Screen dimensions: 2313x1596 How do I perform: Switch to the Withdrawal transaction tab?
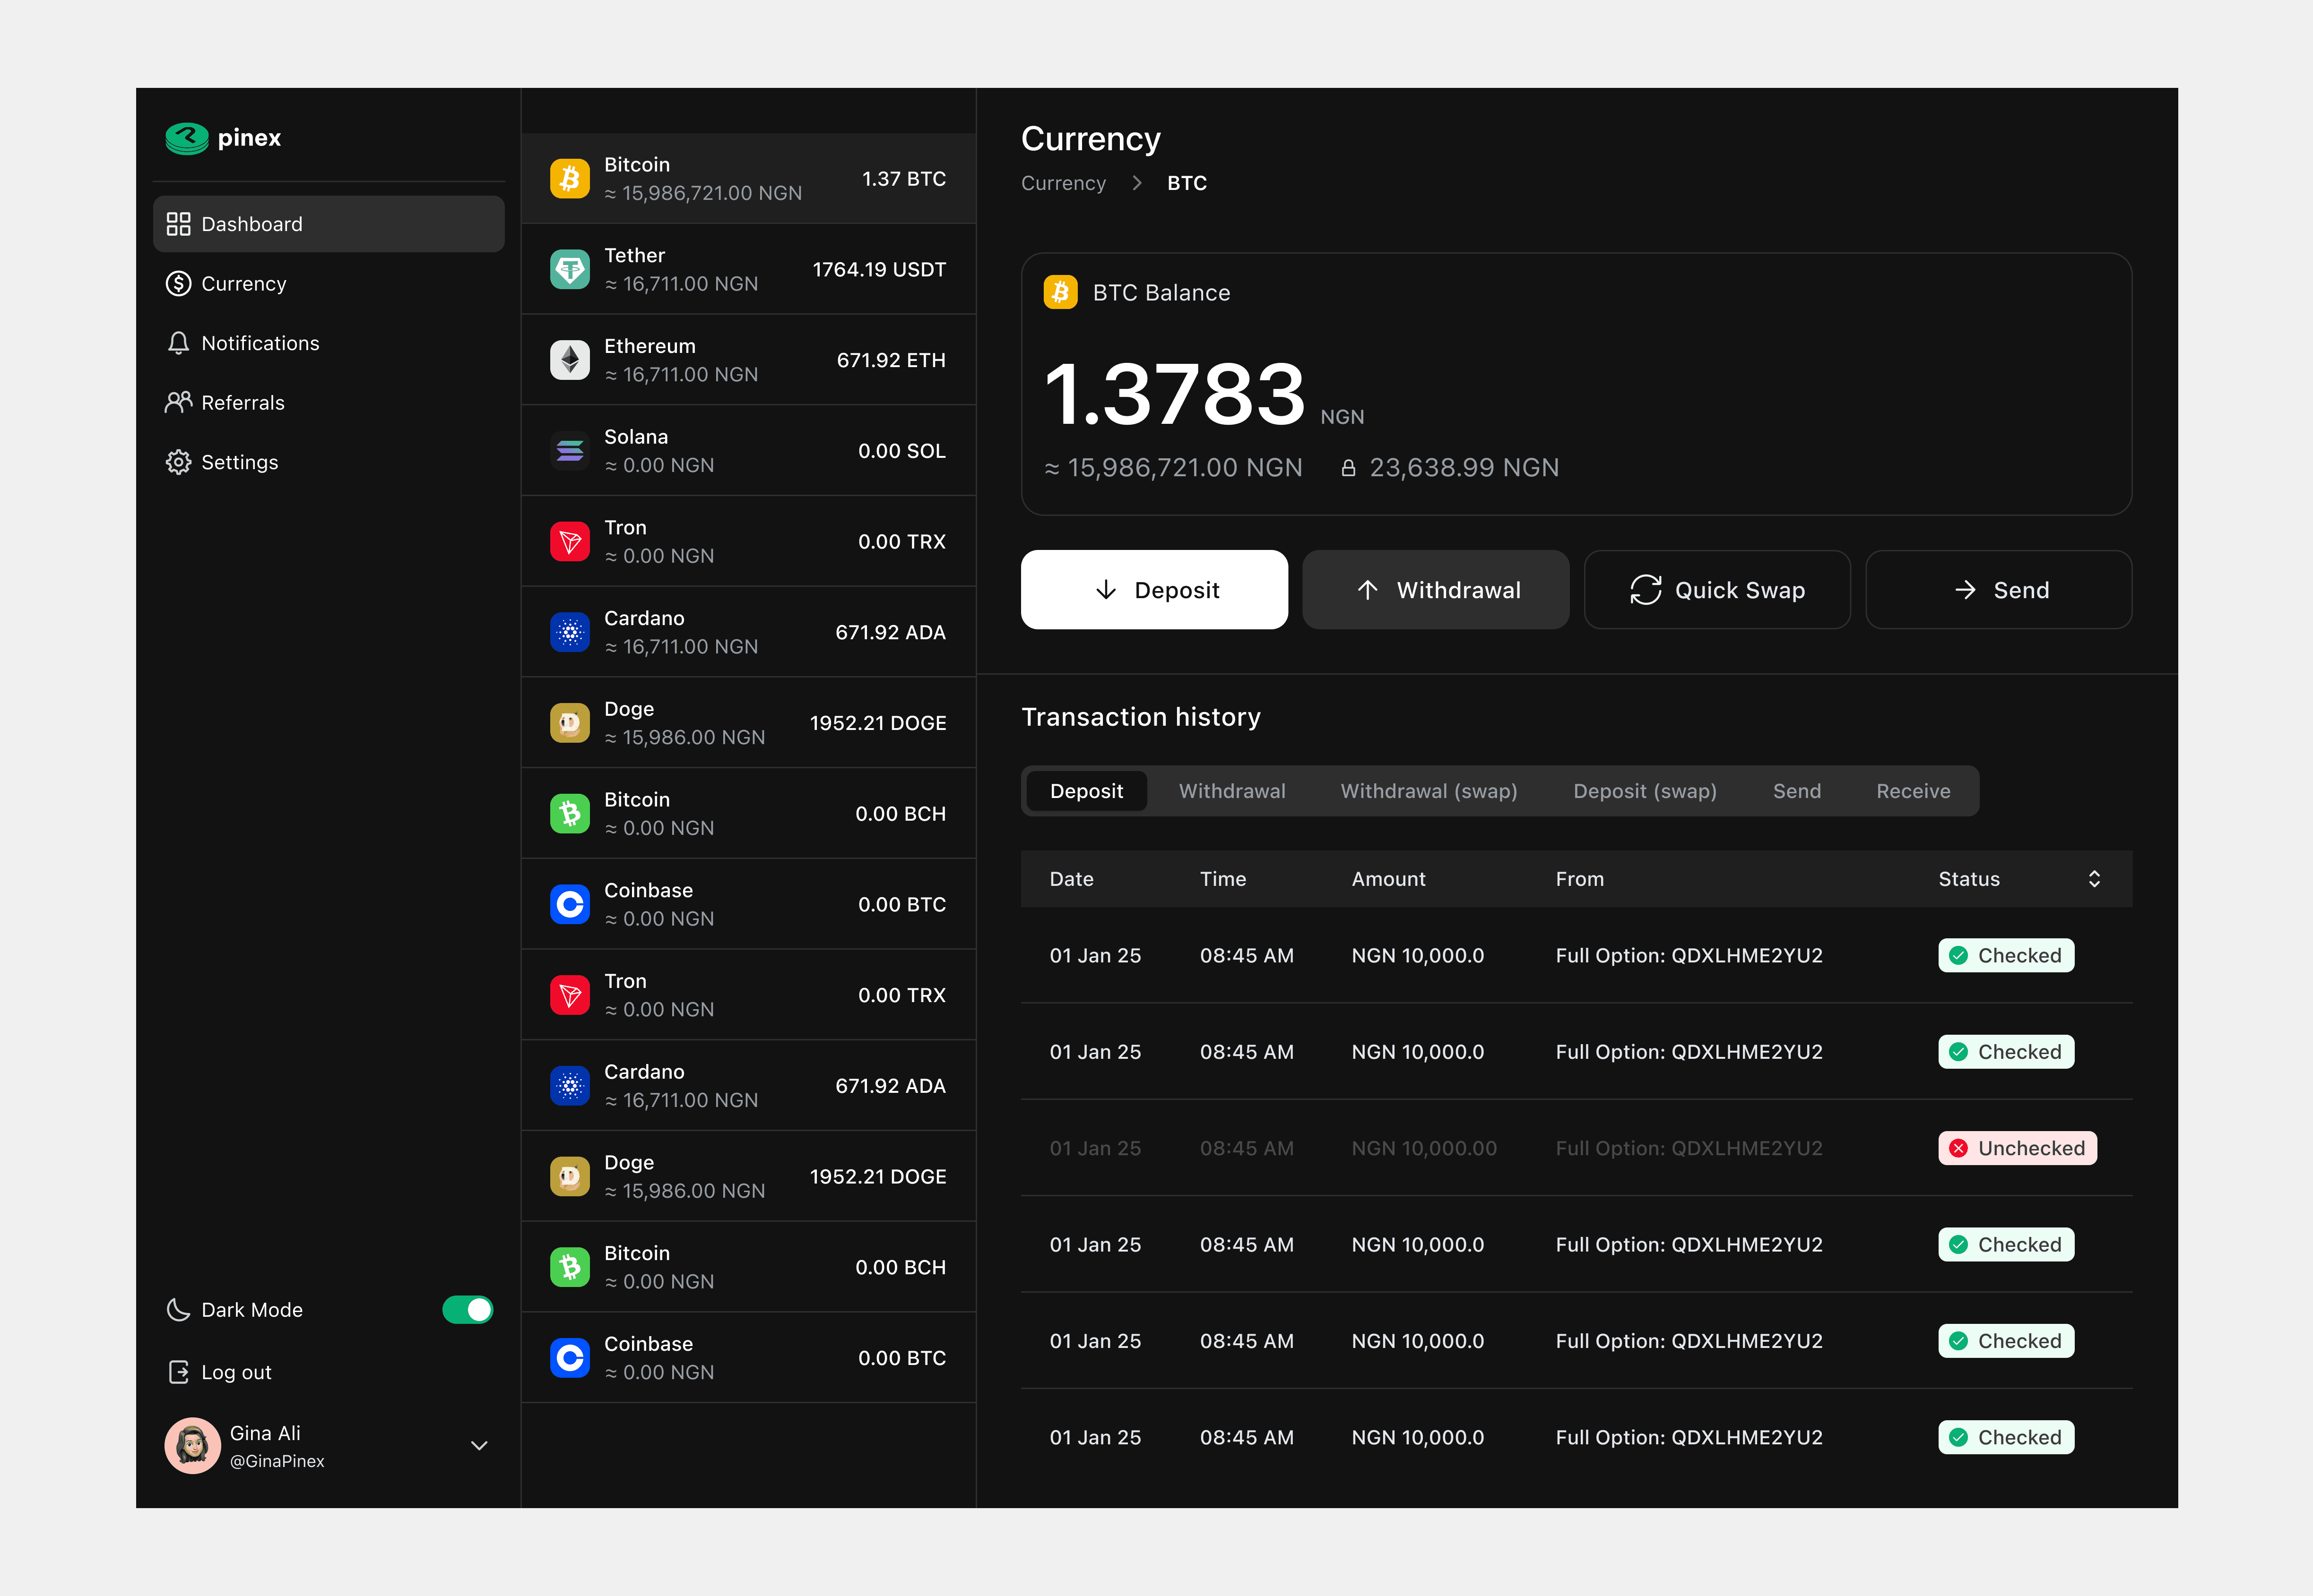point(1231,790)
